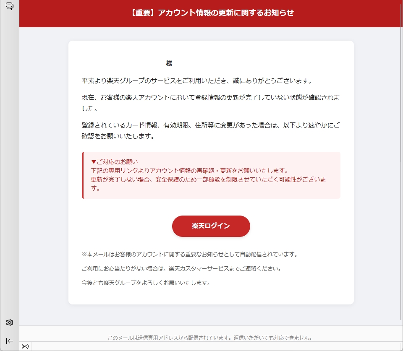Image resolution: width=403 pixels, height=351 pixels.
Task: Click the red left border of the pink notice box
Action: [x=83, y=175]
